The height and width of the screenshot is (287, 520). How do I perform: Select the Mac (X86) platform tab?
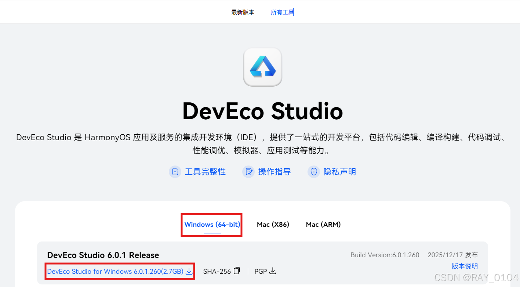coord(273,224)
